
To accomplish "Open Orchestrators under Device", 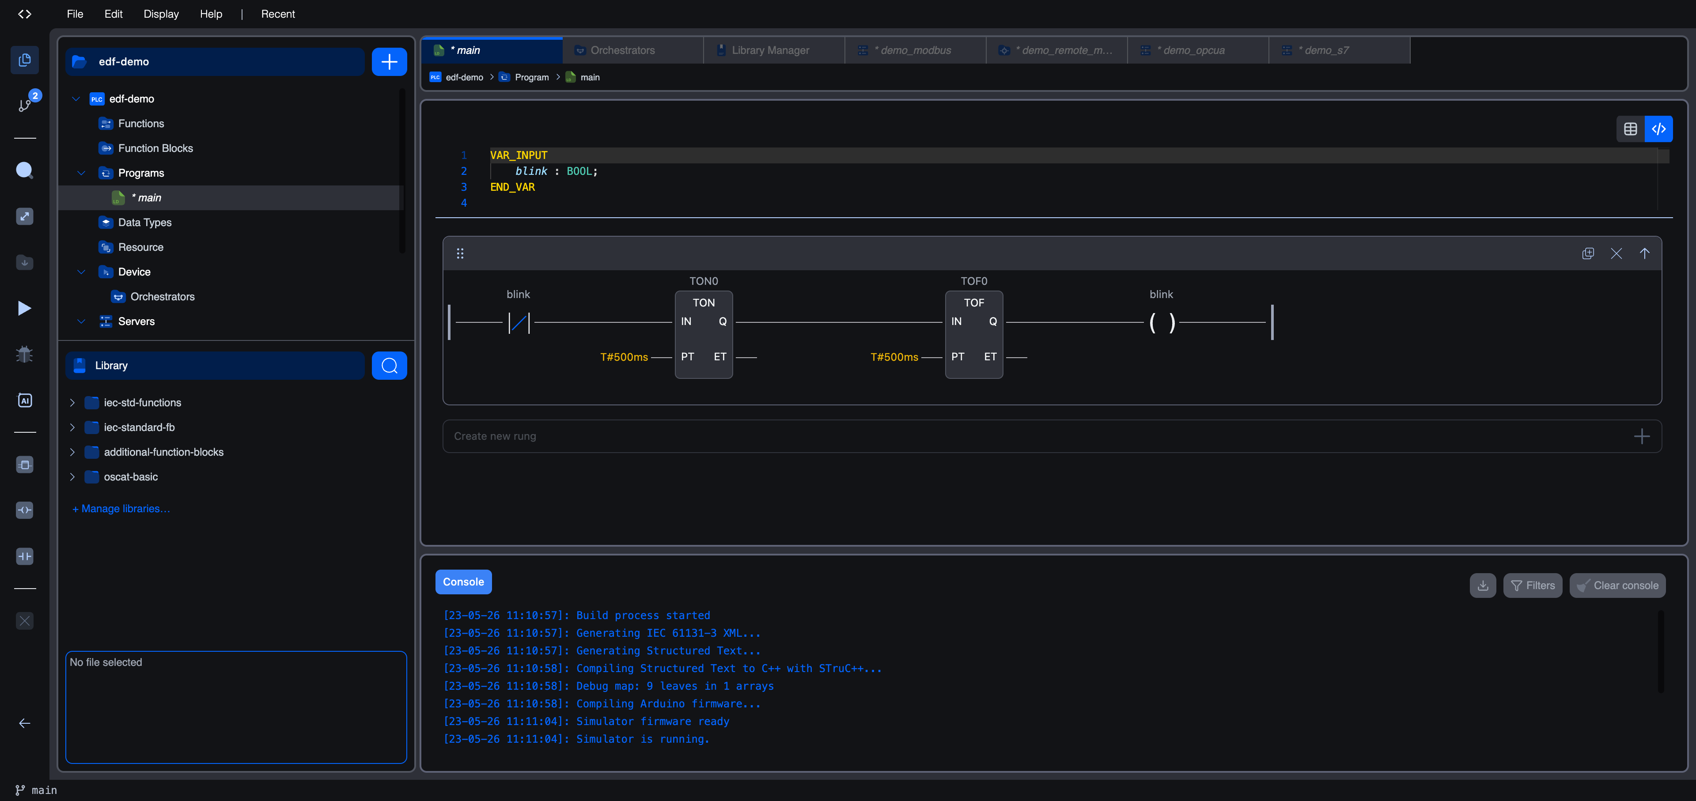I will (230, 297).
